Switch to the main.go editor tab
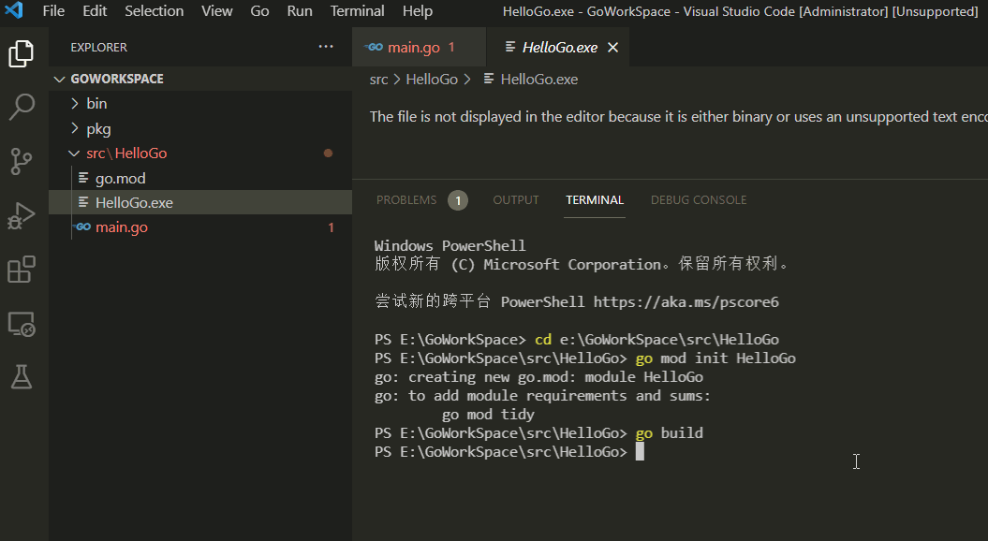 419,47
